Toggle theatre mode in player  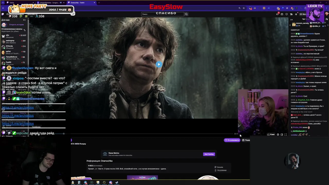point(282,135)
